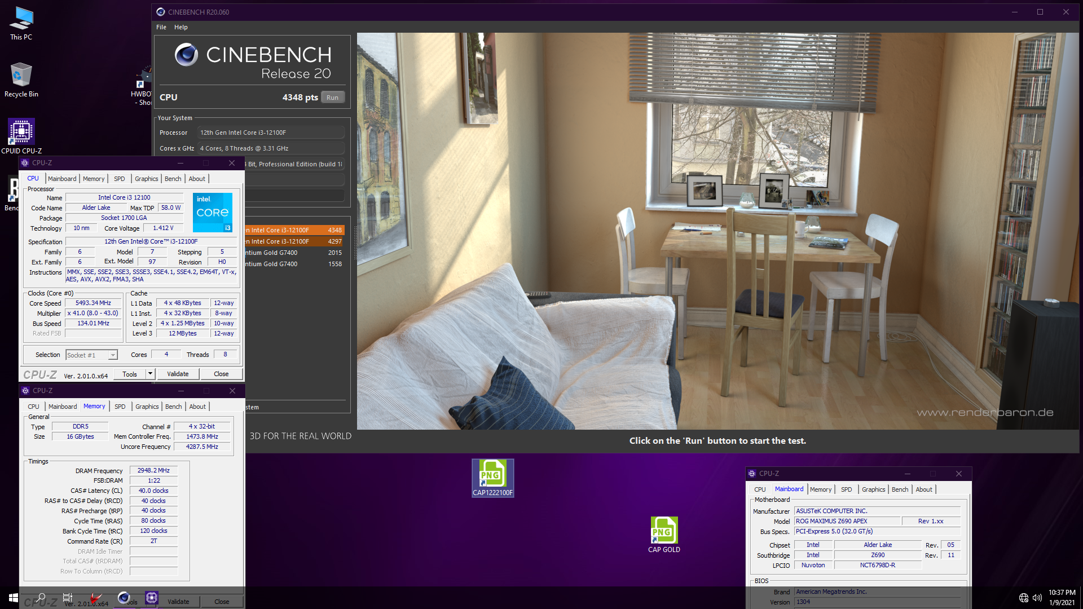The height and width of the screenshot is (609, 1083).
Task: Open the volume speaker tray icon
Action: point(1037,598)
